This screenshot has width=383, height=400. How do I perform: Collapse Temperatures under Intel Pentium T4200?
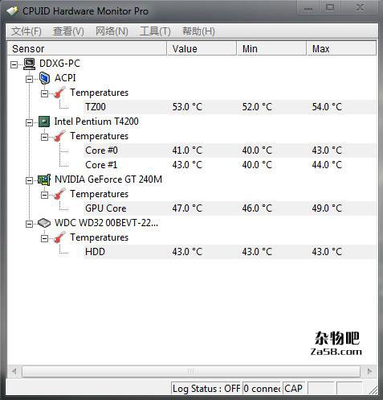(x=44, y=137)
